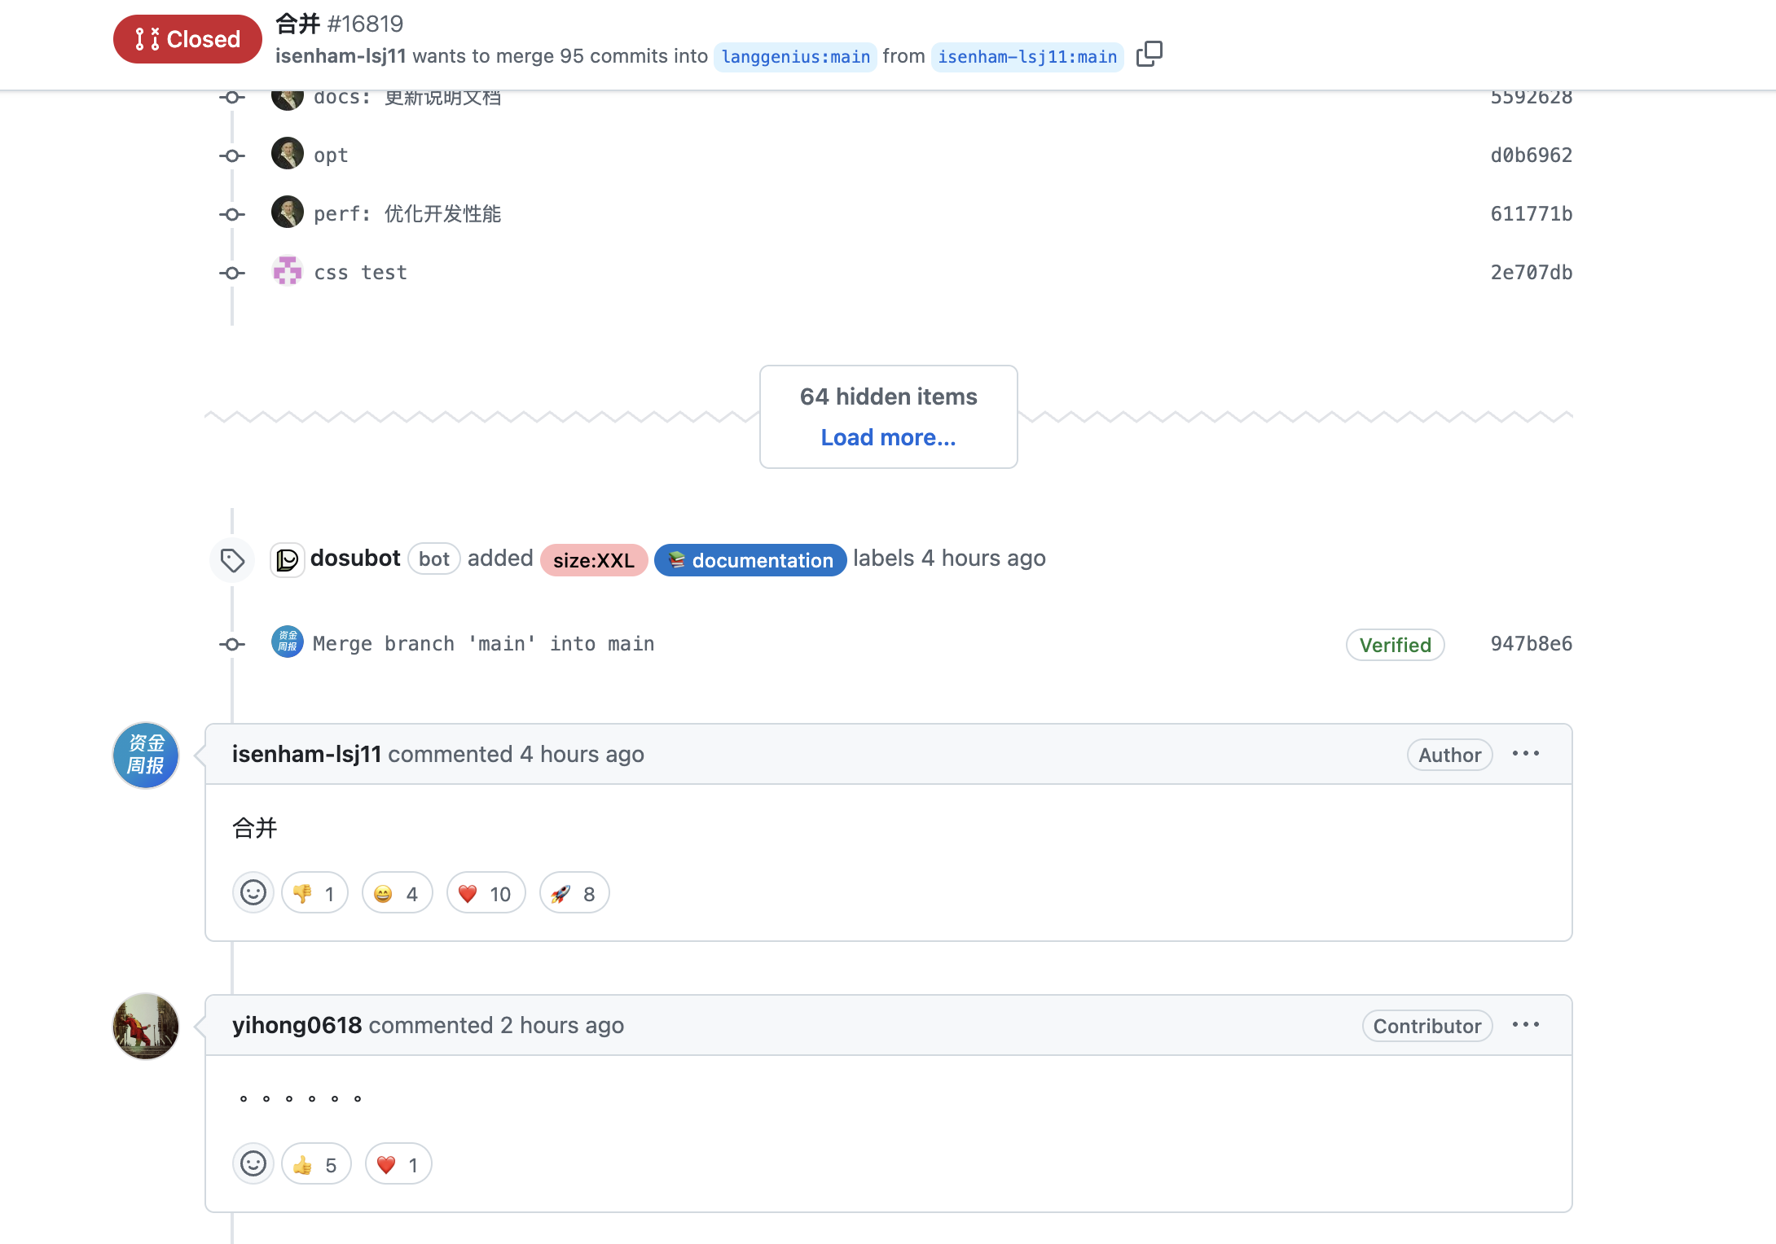The height and width of the screenshot is (1244, 1776).
Task: Load more hidden timeline items
Action: [x=888, y=437]
